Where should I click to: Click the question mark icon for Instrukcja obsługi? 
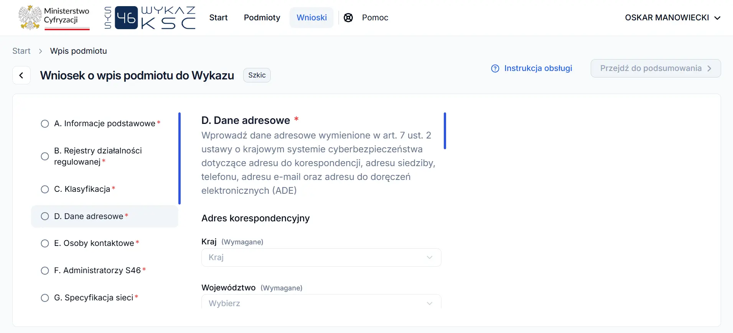click(495, 68)
